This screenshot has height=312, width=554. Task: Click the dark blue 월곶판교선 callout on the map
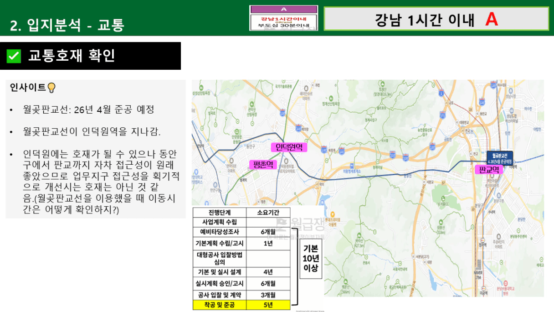click(500, 158)
